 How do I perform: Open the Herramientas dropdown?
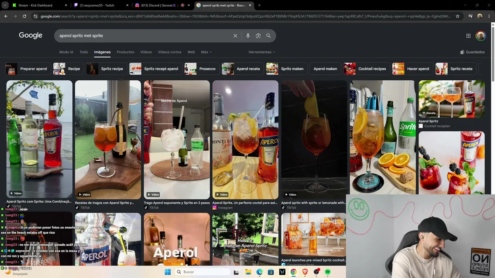coord(262,52)
